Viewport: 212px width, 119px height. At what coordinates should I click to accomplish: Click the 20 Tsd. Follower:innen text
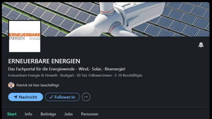click(94, 75)
